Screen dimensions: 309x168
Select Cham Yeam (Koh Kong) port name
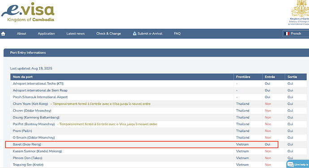[x=30, y=104]
